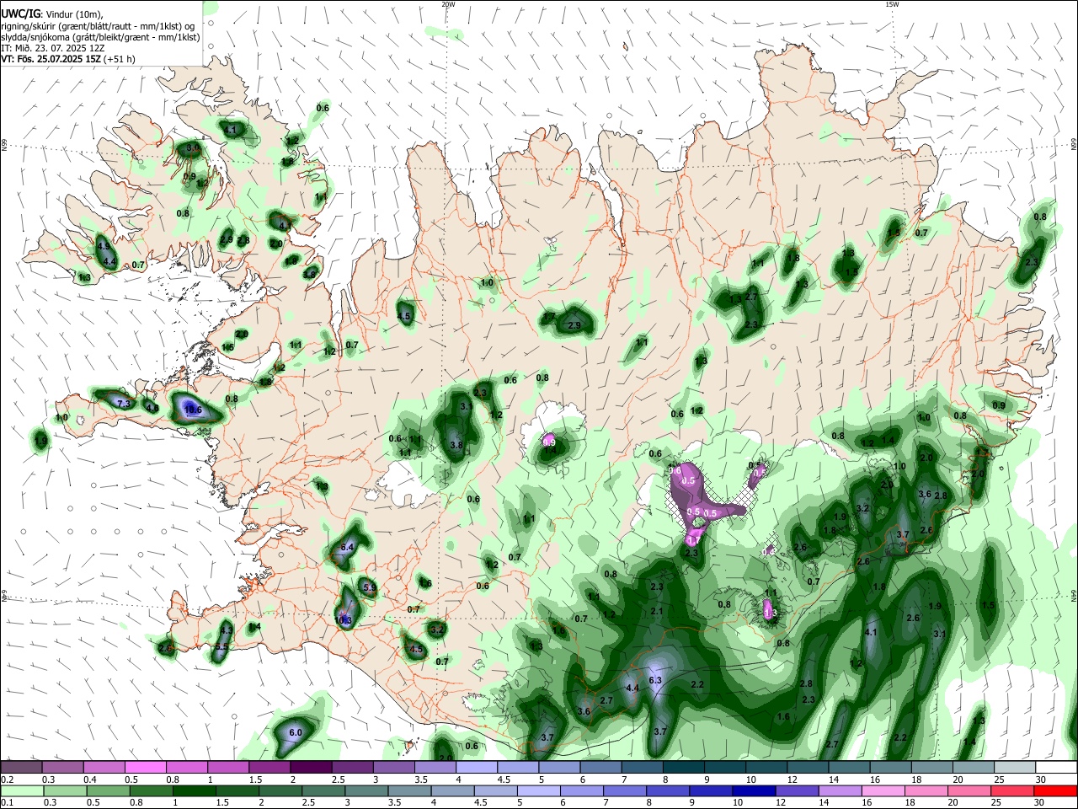Screen dimensions: 1078x809
Task: Click the 6.0 value off the southwest coast
Action: pyautogui.click(x=296, y=733)
